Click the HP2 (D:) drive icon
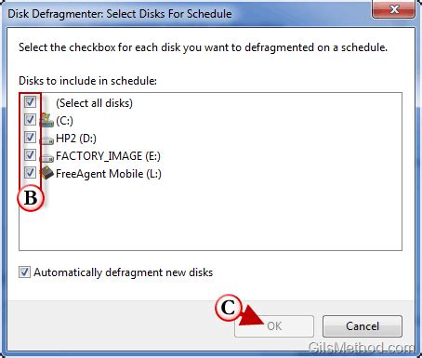 coord(46,140)
